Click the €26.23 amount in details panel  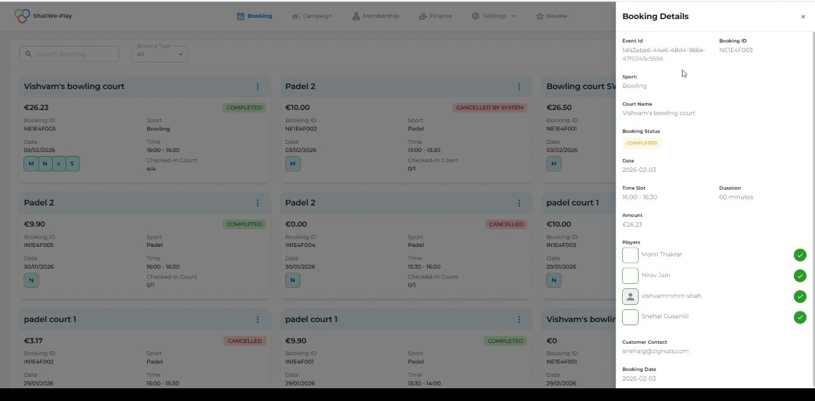tap(632, 225)
